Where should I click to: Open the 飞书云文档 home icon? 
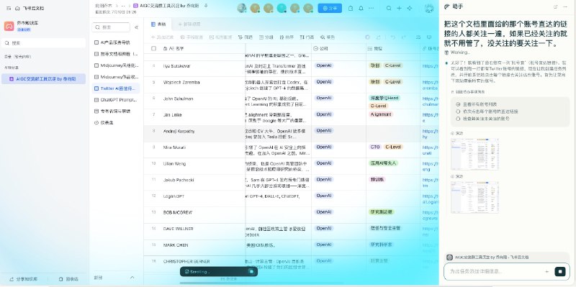[x=17, y=8]
